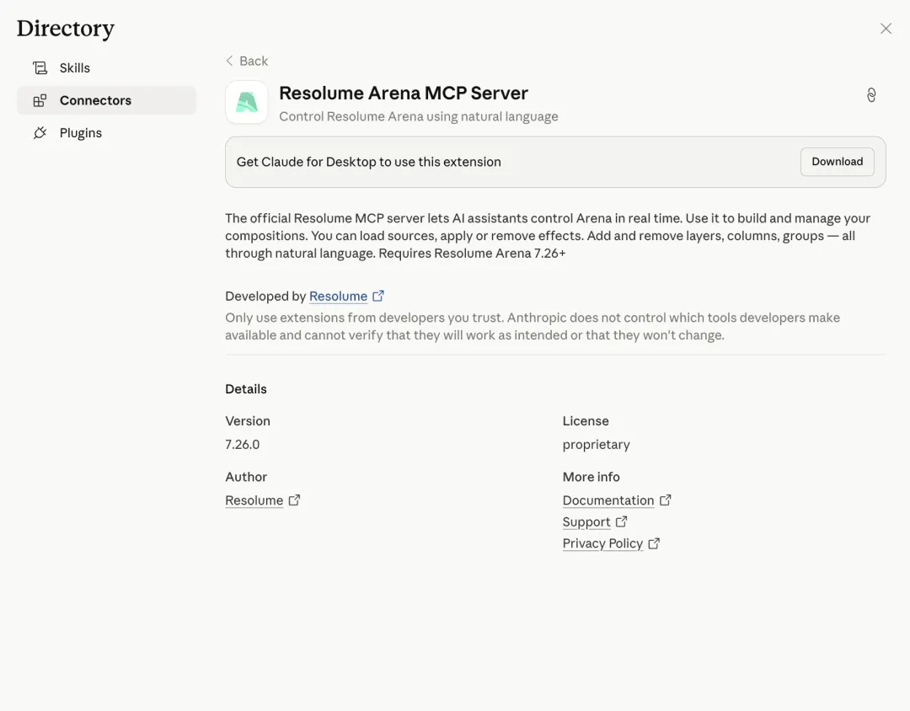Open the Skills section
The image size is (910, 711).
74,68
